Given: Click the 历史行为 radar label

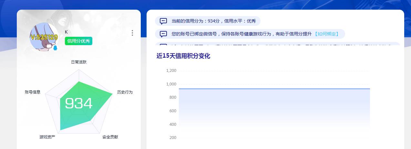Looking at the screenshot, I should pos(125,92).
